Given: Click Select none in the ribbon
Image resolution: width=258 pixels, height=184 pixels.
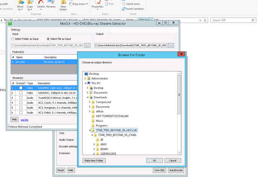Looking at the screenshot, I should [131, 4].
